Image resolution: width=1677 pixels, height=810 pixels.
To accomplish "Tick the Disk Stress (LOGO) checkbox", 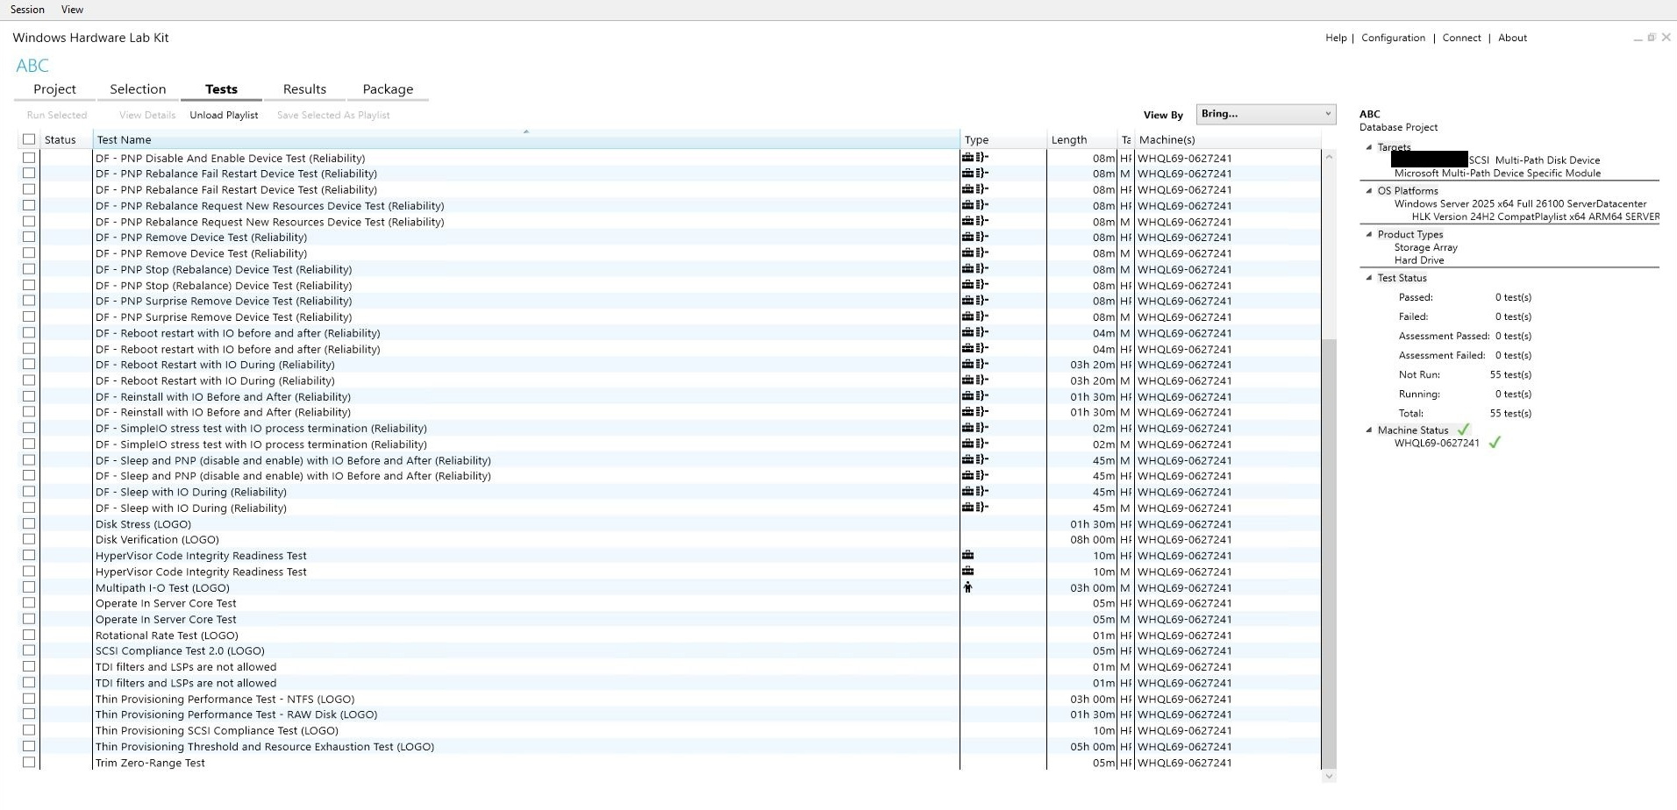I will (x=29, y=523).
